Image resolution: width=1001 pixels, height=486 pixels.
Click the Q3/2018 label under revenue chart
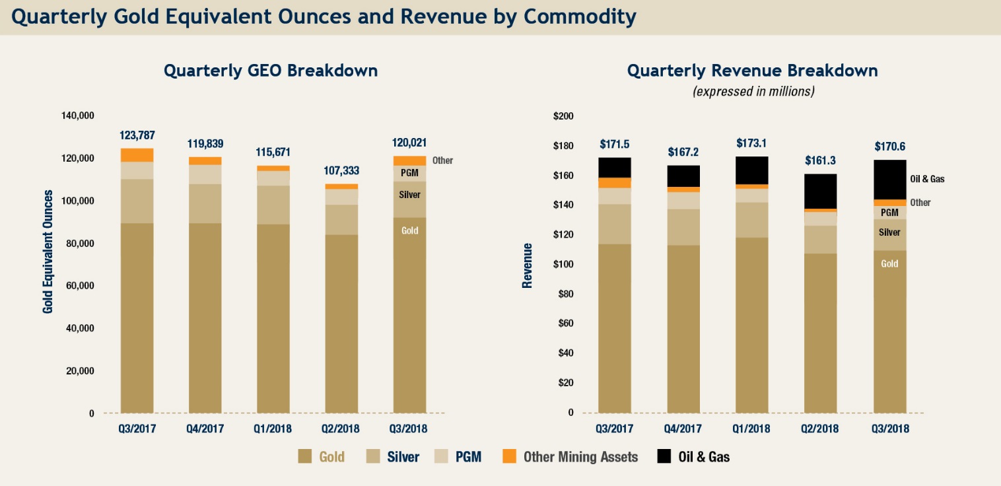[x=890, y=429]
